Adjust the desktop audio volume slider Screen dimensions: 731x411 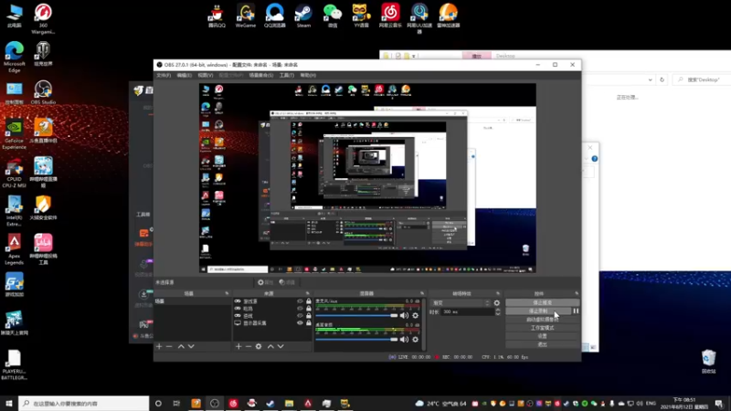click(356, 339)
